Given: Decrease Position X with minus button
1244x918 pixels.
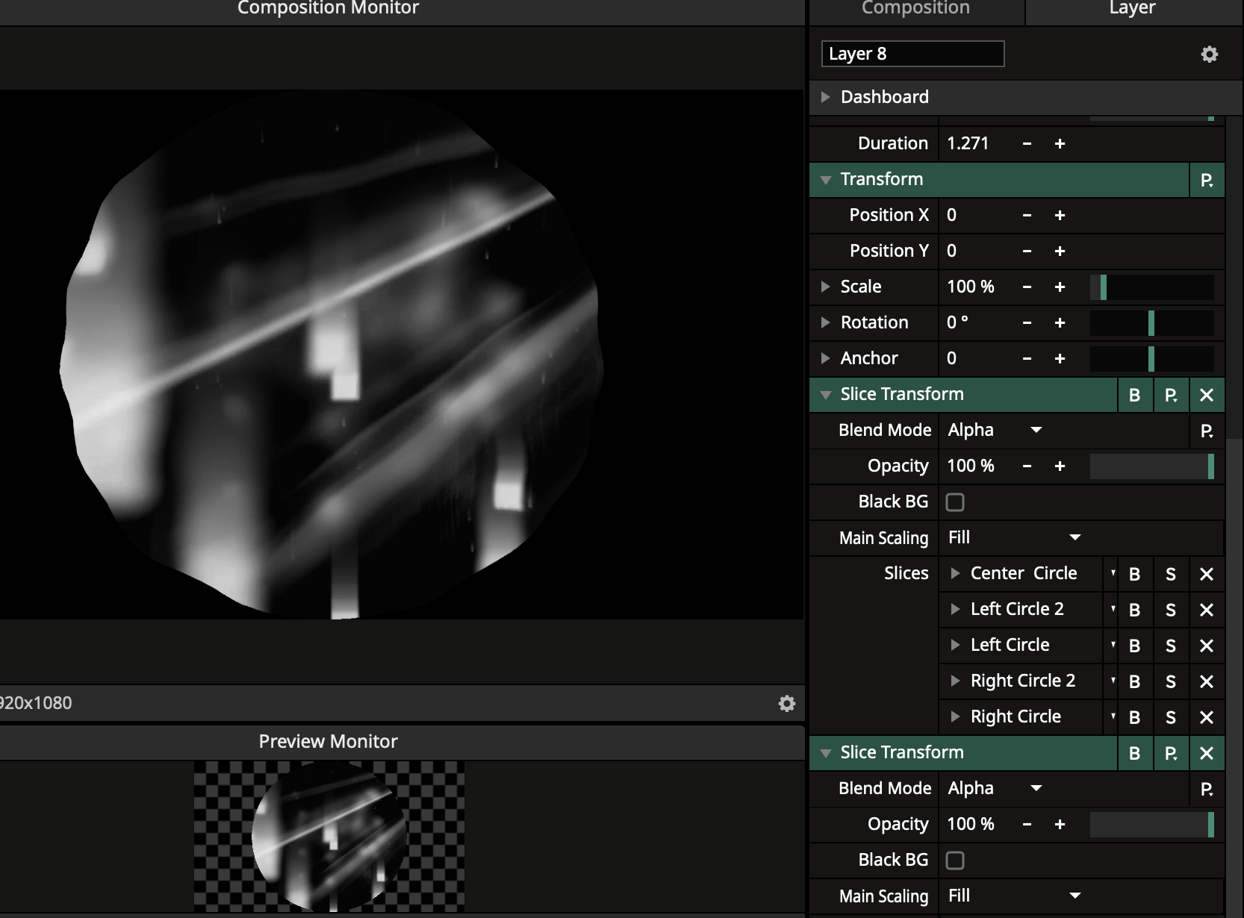Looking at the screenshot, I should (x=1027, y=216).
